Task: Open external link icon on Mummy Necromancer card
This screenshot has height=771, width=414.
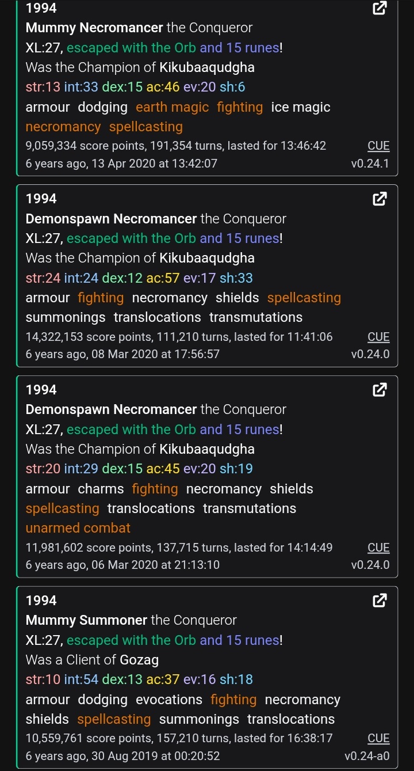Action: coord(379,8)
